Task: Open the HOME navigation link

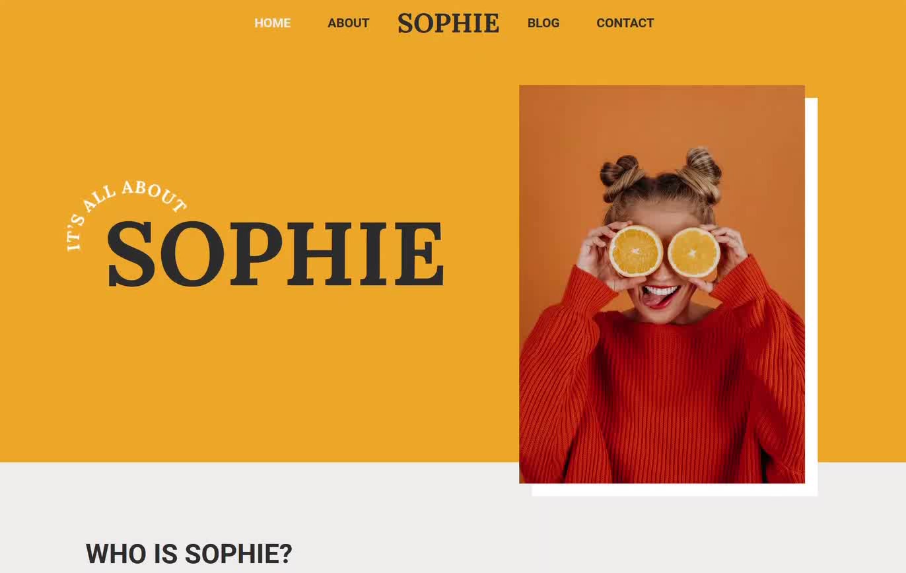Action: coord(272,23)
